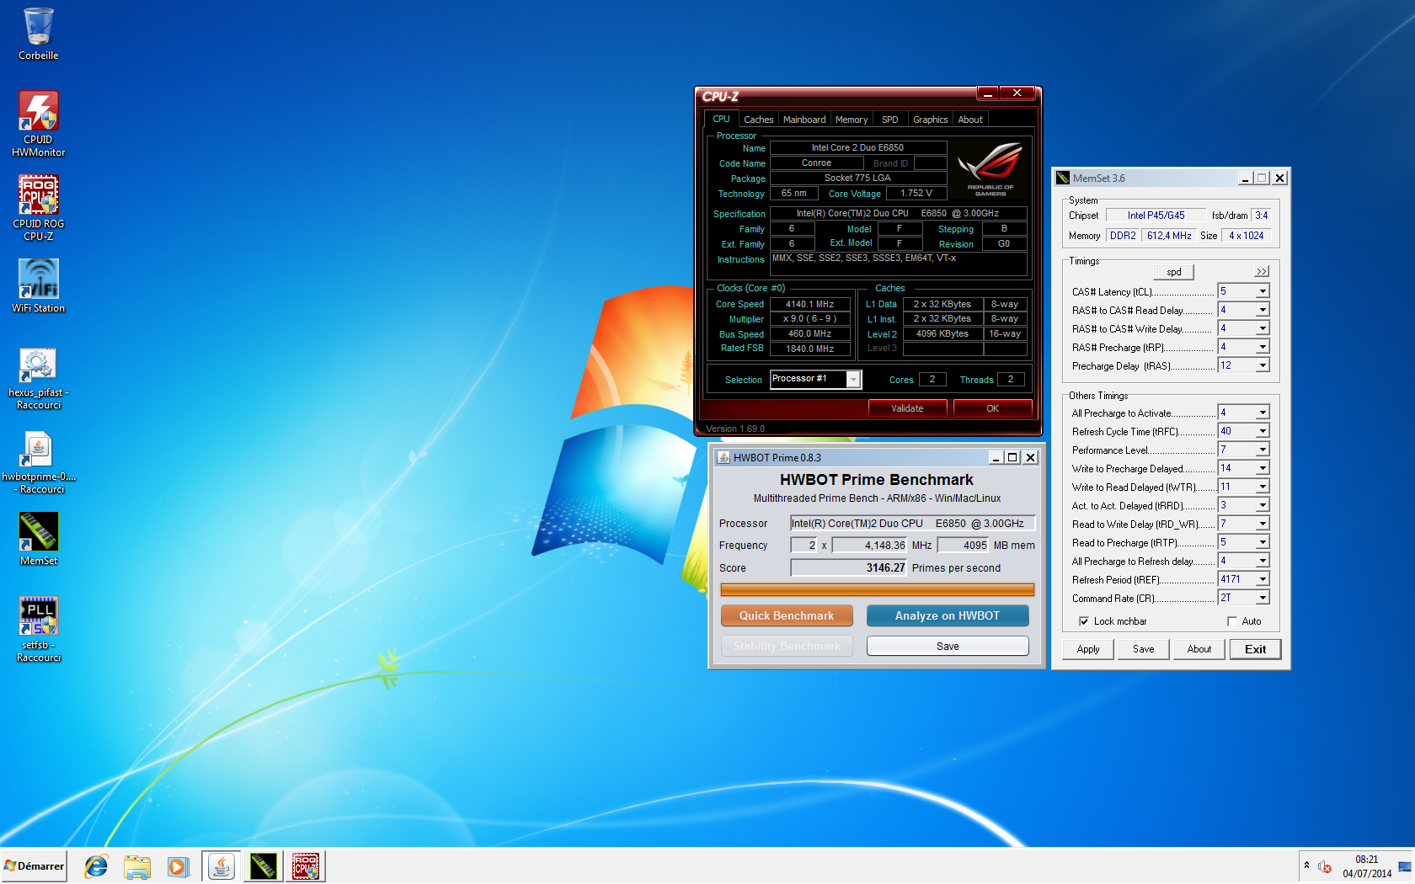Click the MemSet window title icon
The width and height of the screenshot is (1415, 884).
(1063, 178)
